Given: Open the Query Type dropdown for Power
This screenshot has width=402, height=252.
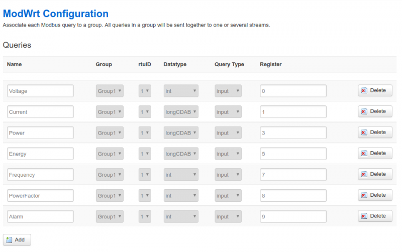Looking at the screenshot, I should 228,133.
